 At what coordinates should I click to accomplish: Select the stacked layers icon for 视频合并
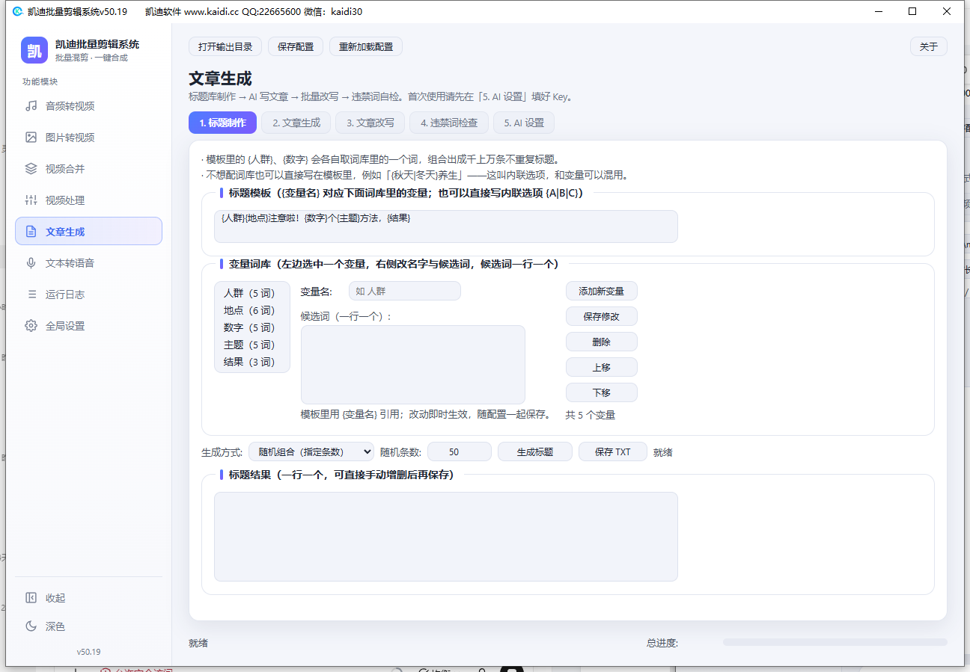point(31,169)
